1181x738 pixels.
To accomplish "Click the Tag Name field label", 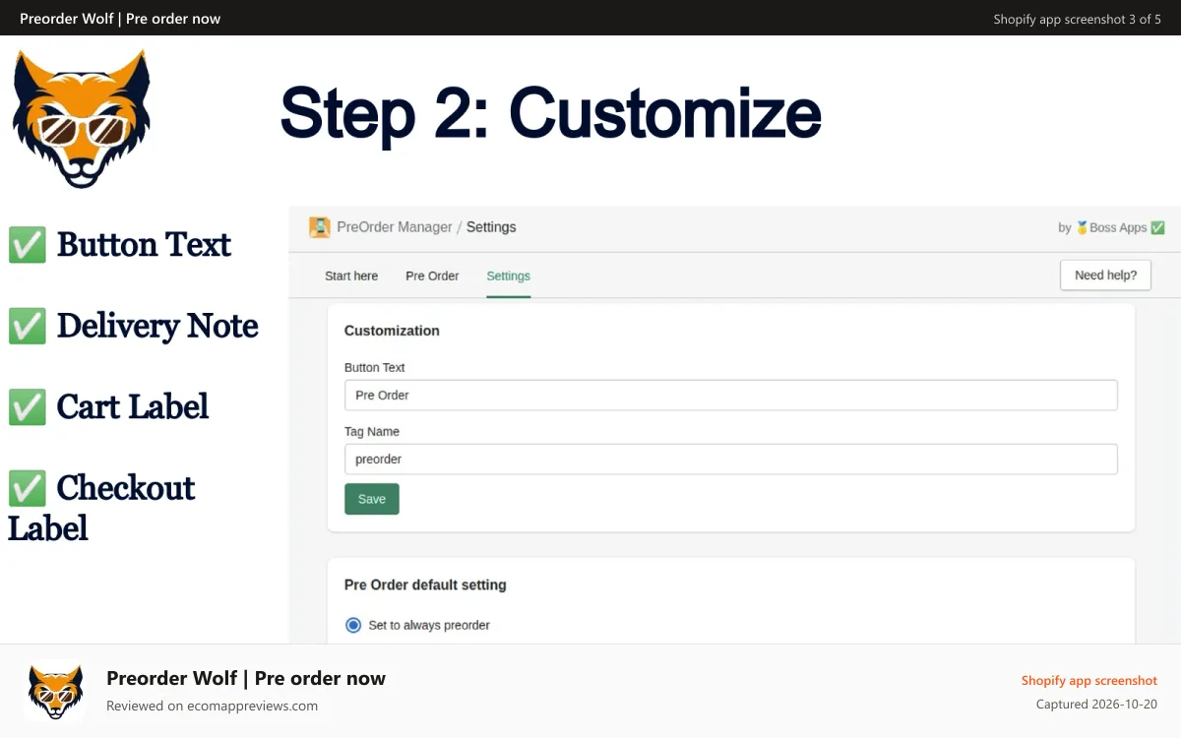I will pyautogui.click(x=372, y=431).
